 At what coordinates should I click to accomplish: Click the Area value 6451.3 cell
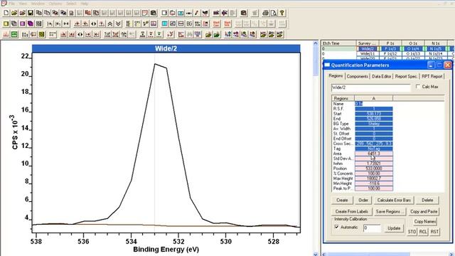point(374,154)
